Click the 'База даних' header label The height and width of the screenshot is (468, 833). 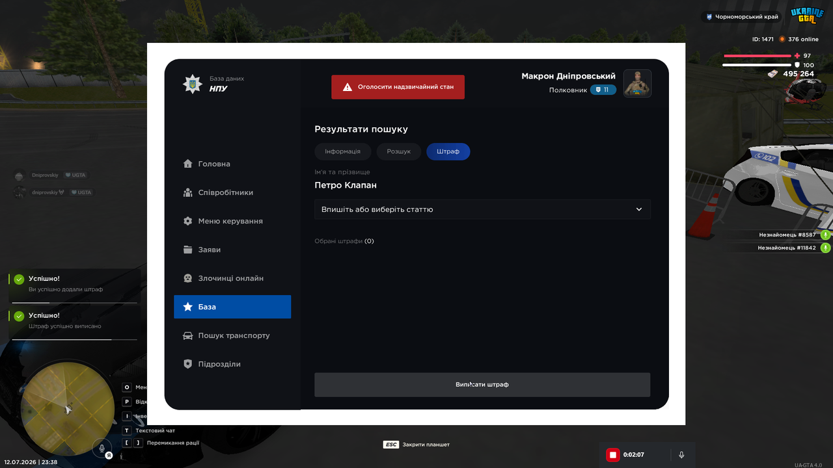coord(226,79)
